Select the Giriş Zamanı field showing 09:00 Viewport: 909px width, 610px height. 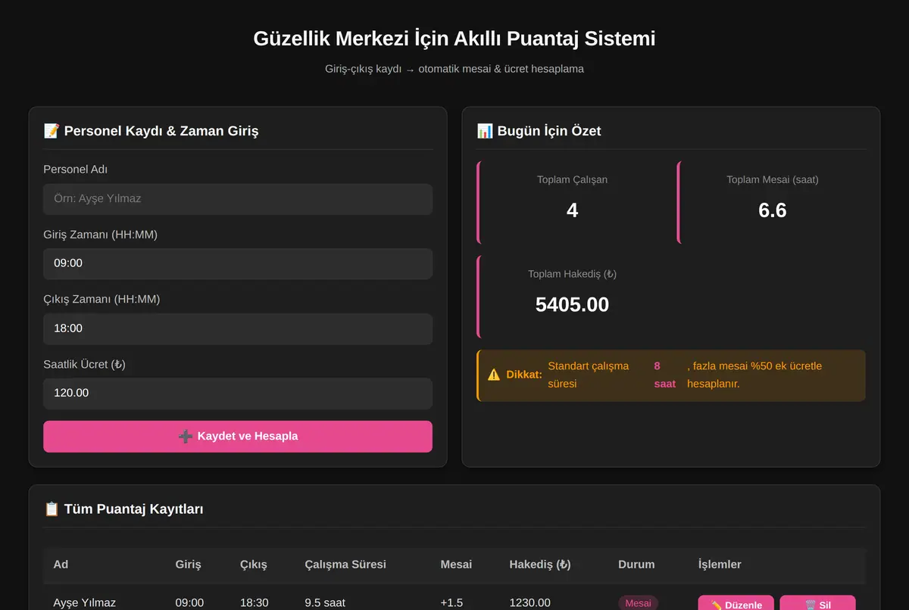pos(238,264)
